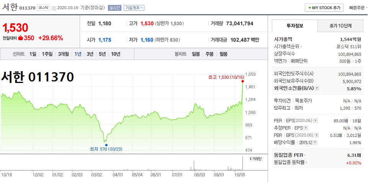
Task: Click the help icon next to PER EPS(2020.06)
Action: pyautogui.click(x=316, y=121)
